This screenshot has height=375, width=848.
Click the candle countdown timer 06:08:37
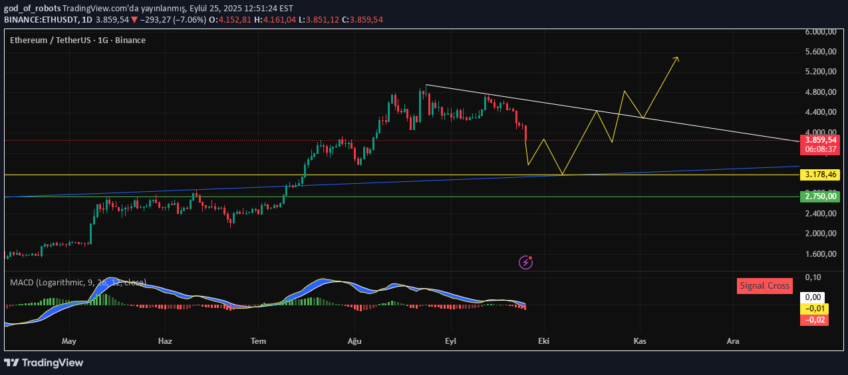[821, 150]
